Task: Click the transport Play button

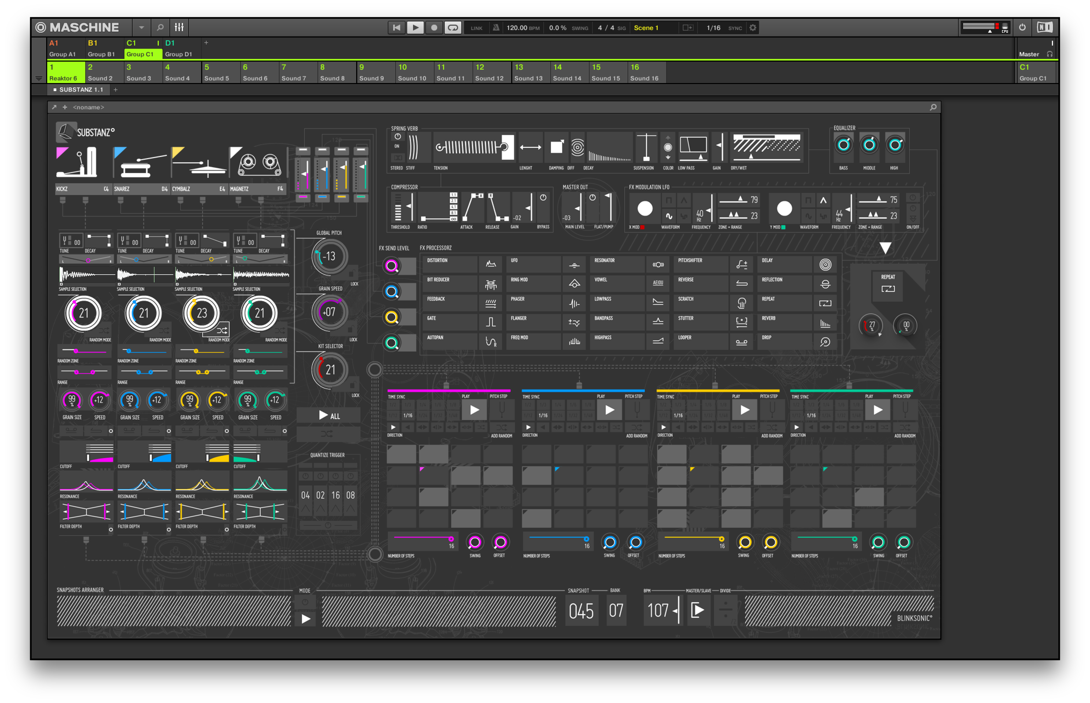Action: click(x=415, y=27)
